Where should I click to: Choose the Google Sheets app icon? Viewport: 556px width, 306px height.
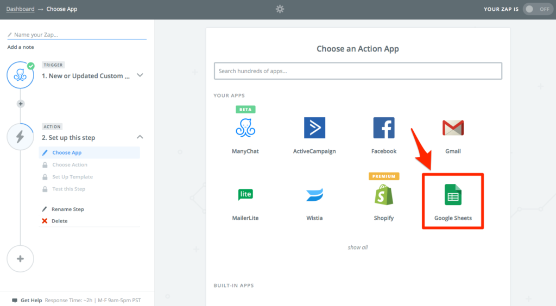[x=453, y=194]
